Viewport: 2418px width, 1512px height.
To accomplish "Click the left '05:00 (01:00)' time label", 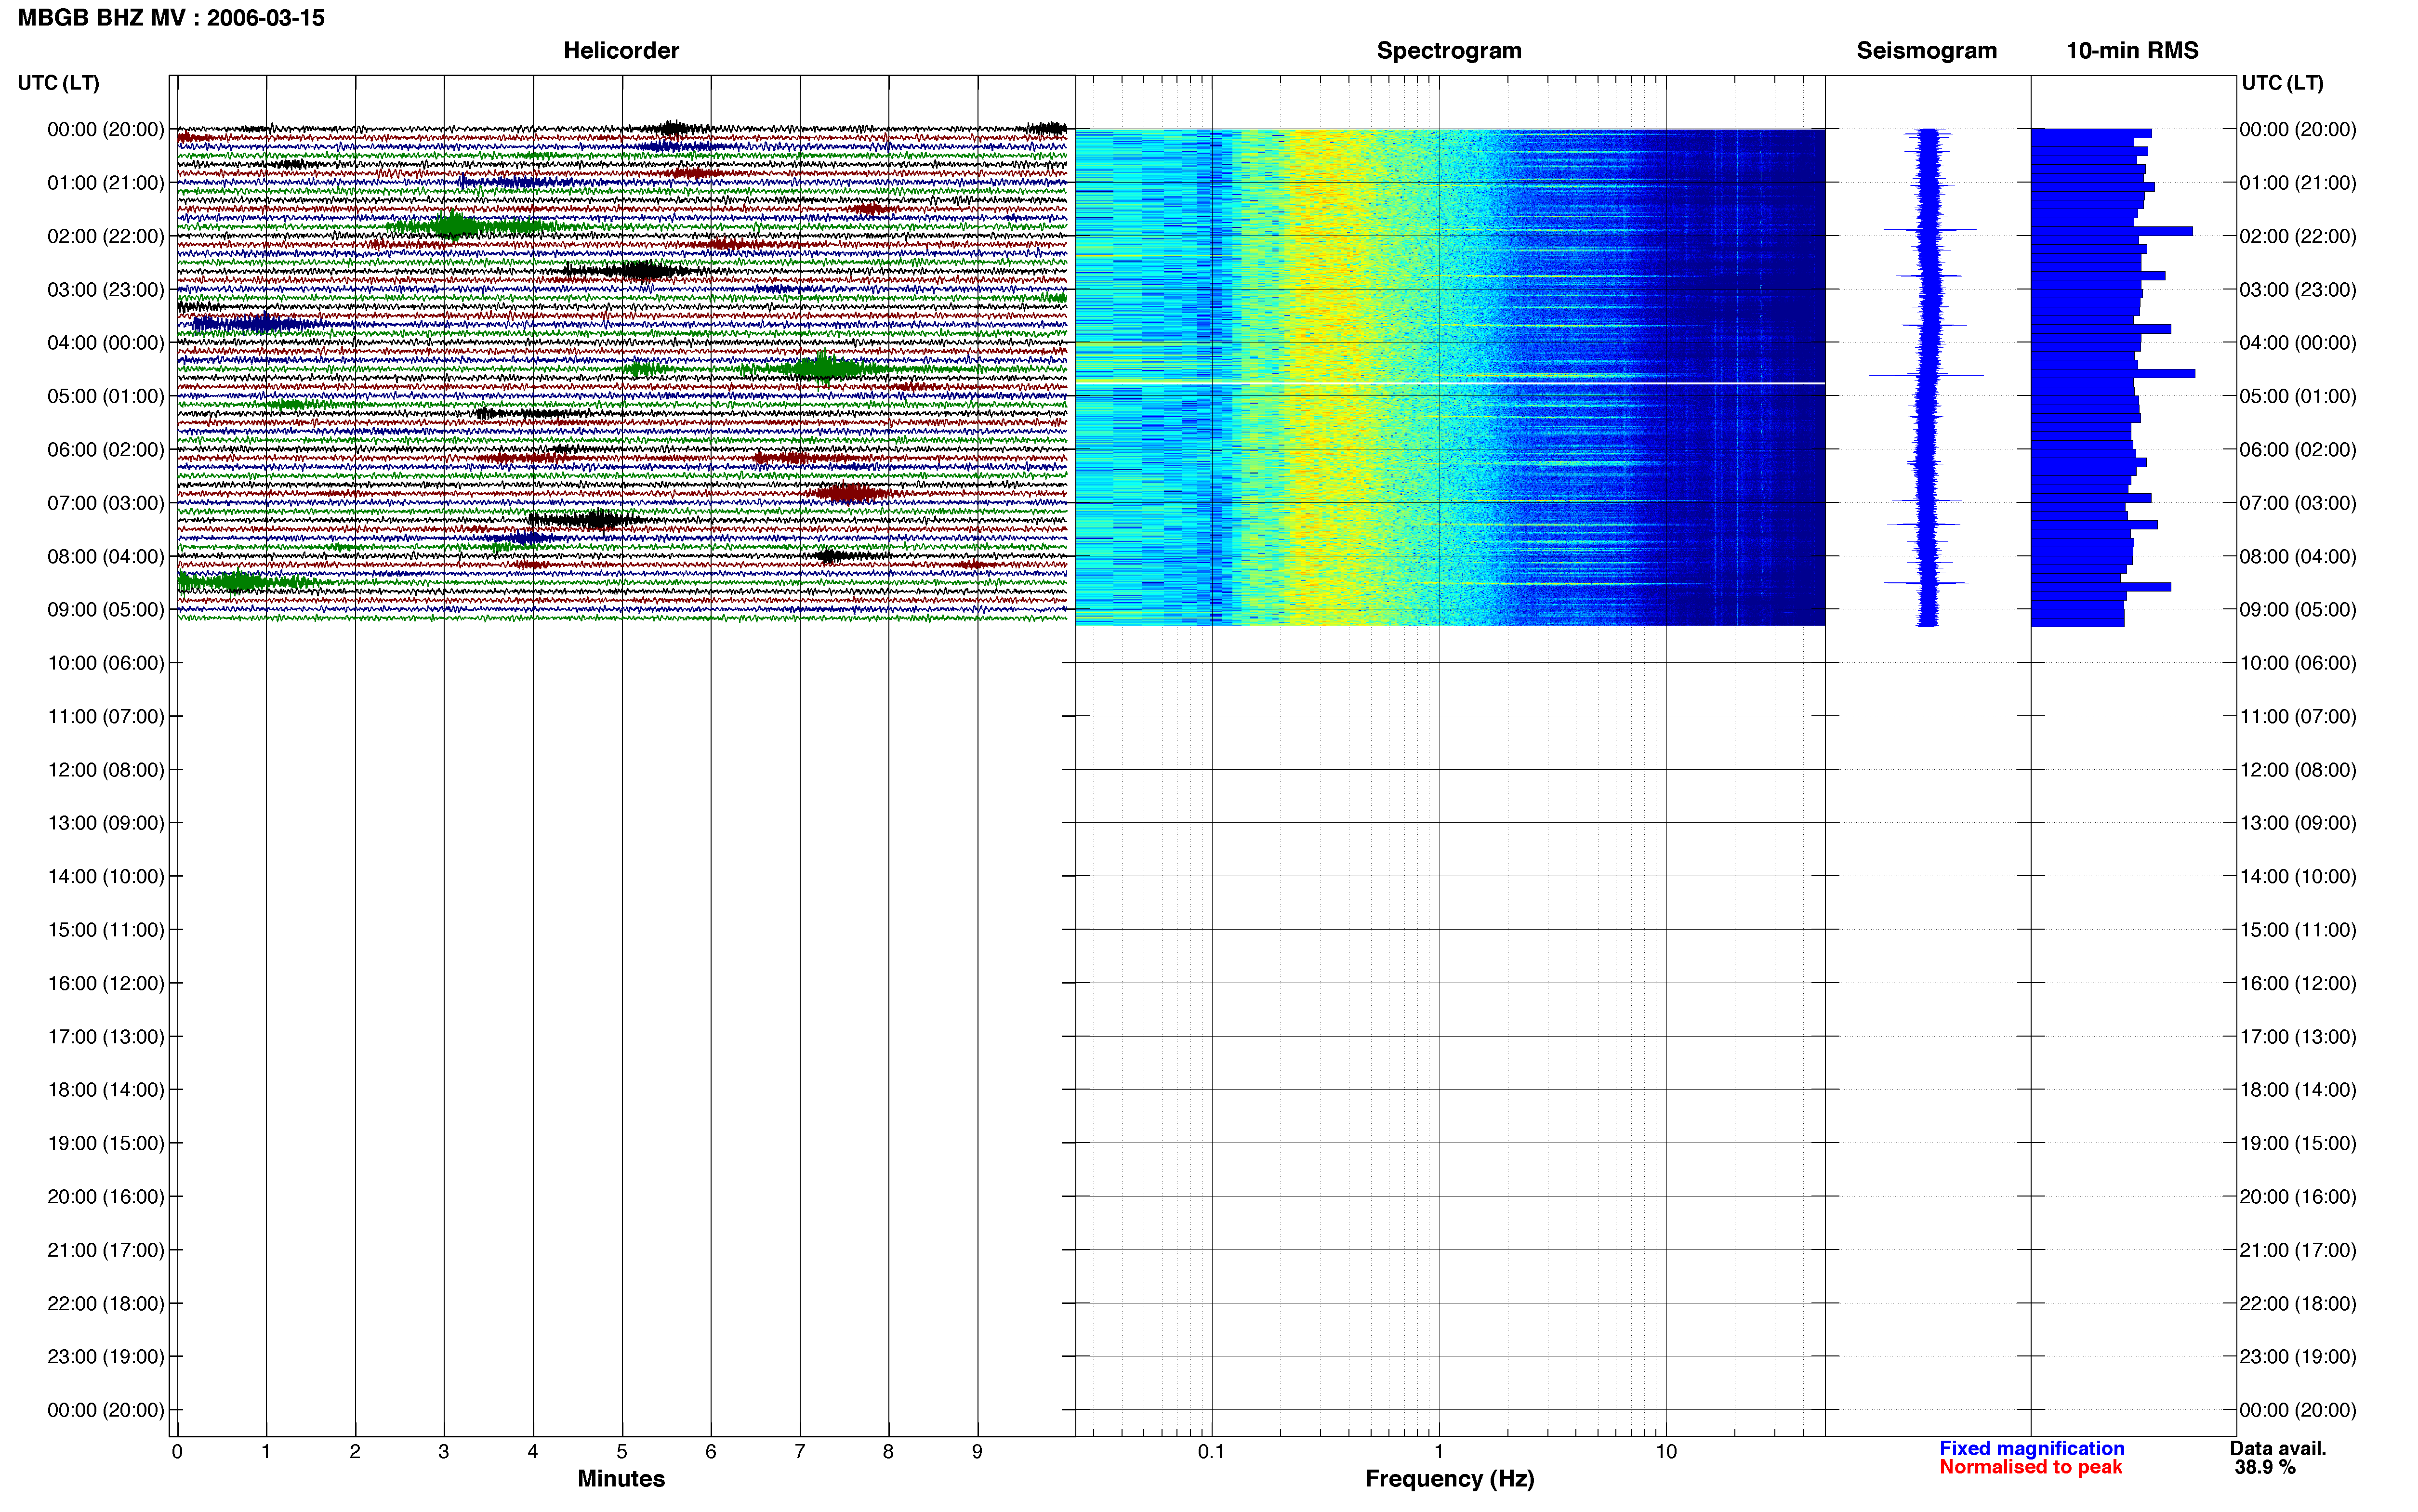I will click(106, 396).
